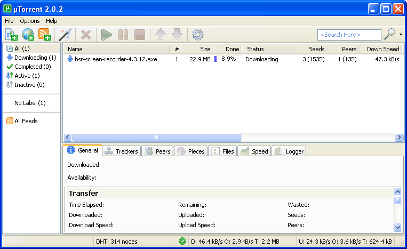Sort by the Seeds column header
The height and width of the screenshot is (249, 407).
(312, 49)
